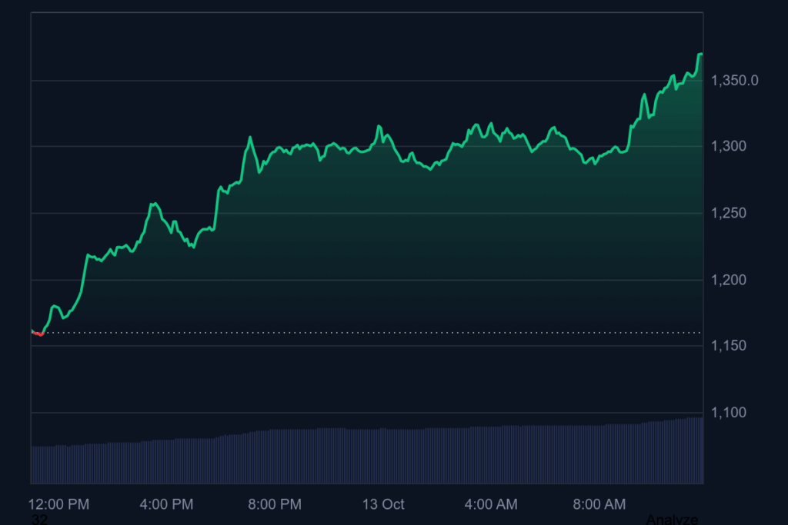
Task: Click the 8:00 PM time label
Action: [275, 504]
